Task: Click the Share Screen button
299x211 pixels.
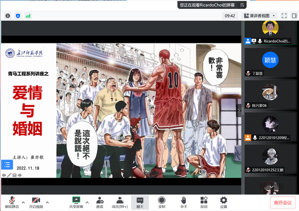Action: click(x=76, y=203)
